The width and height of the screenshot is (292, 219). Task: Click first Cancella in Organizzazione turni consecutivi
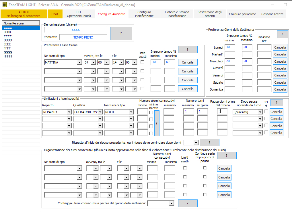point(224,168)
